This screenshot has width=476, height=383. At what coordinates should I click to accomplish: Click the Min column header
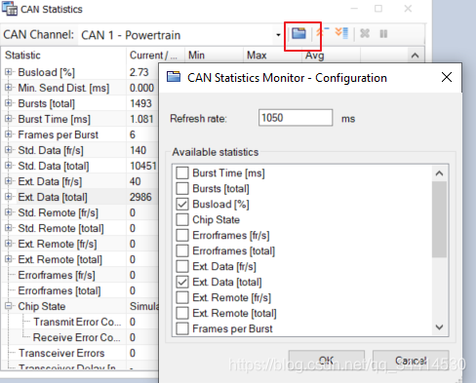click(214, 56)
